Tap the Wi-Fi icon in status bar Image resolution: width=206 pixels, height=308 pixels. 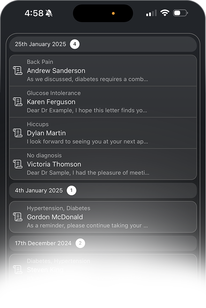[x=165, y=13]
